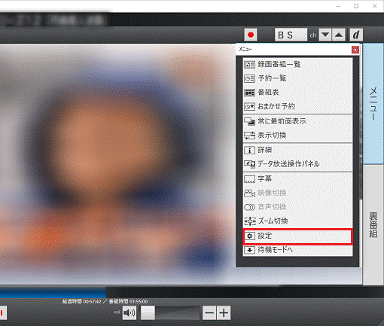Click the 常に最前面表示 window icon

(249, 121)
